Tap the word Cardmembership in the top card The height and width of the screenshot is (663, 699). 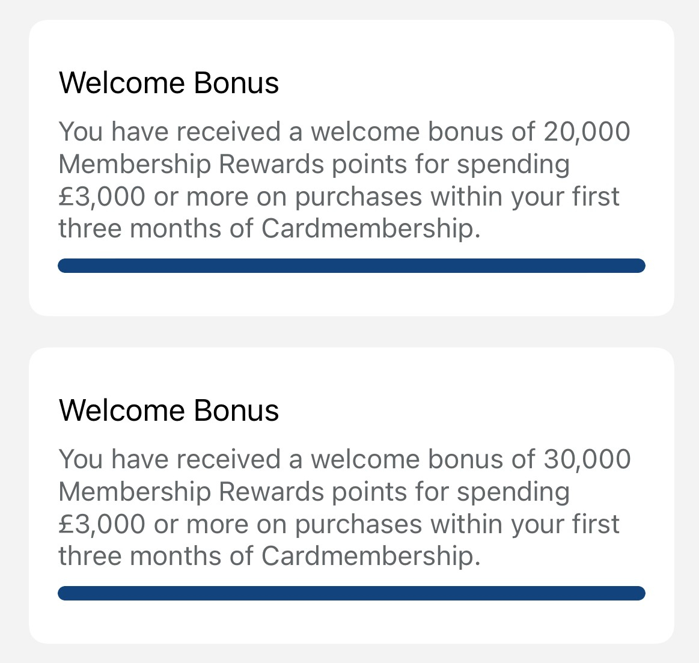click(x=371, y=229)
